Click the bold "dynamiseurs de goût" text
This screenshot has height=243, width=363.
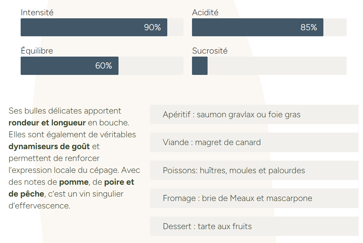[x=49, y=146]
